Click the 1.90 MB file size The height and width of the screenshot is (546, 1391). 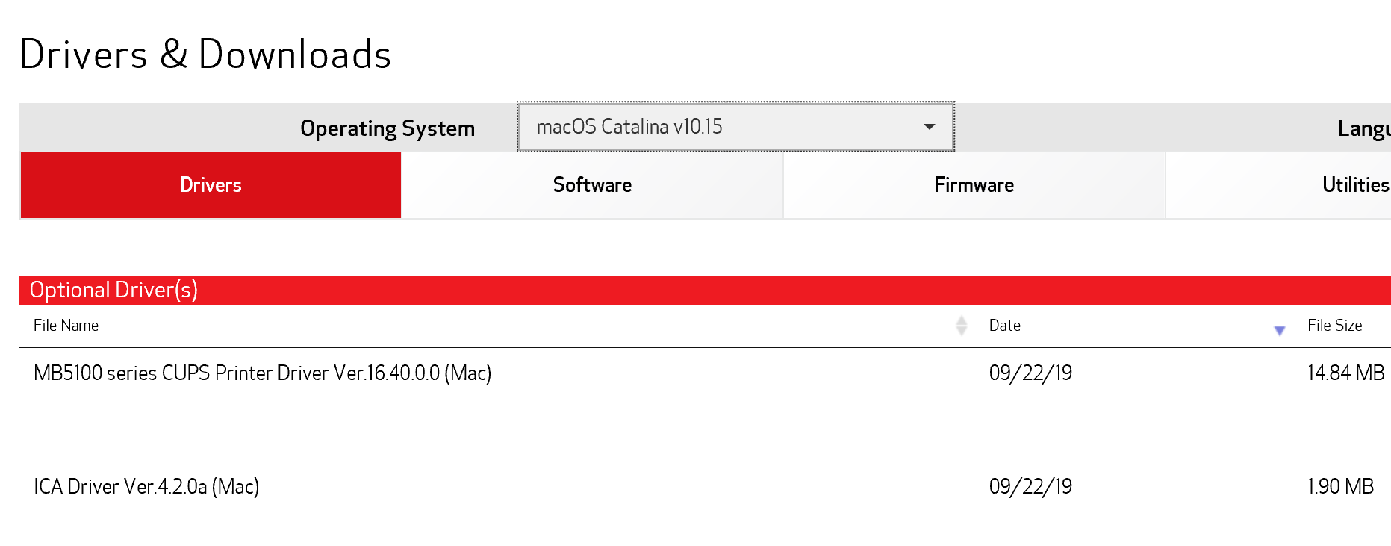pos(1340,487)
